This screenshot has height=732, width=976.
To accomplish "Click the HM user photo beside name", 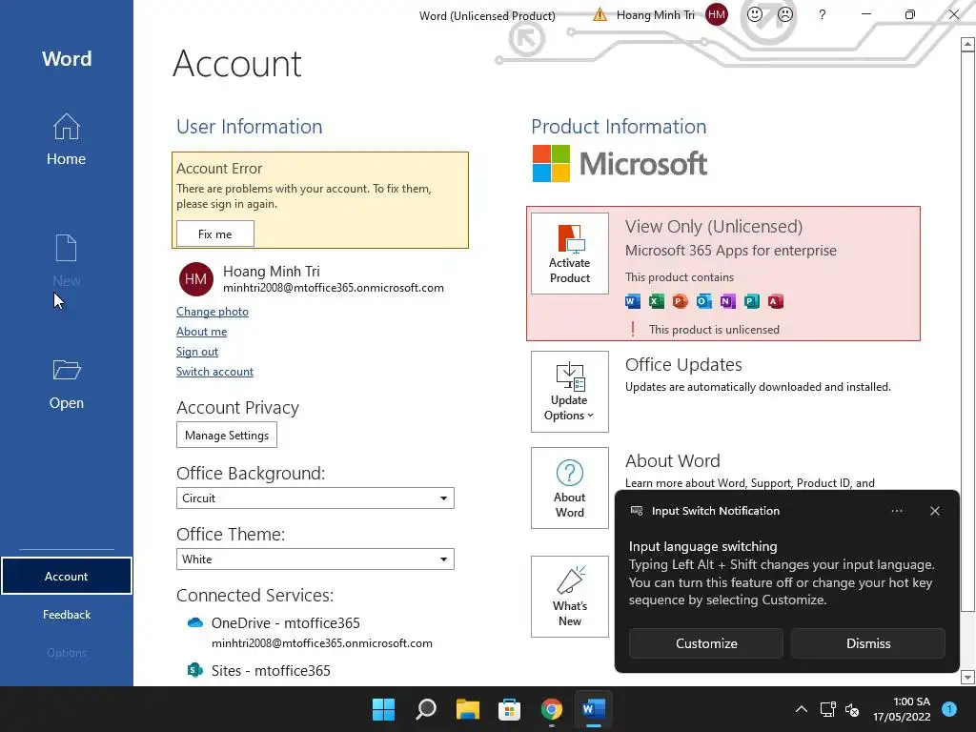I will coord(196,279).
